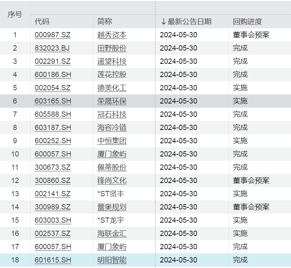The width and height of the screenshot is (291, 268).
Task: Open company name link 莲花控股
Action: 112,75
